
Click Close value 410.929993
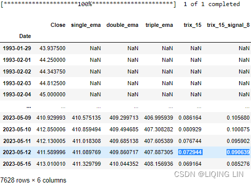51,118
